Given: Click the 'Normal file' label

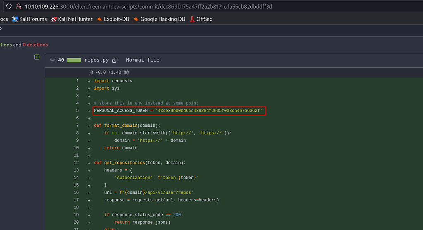Looking at the screenshot, I should tap(143, 60).
